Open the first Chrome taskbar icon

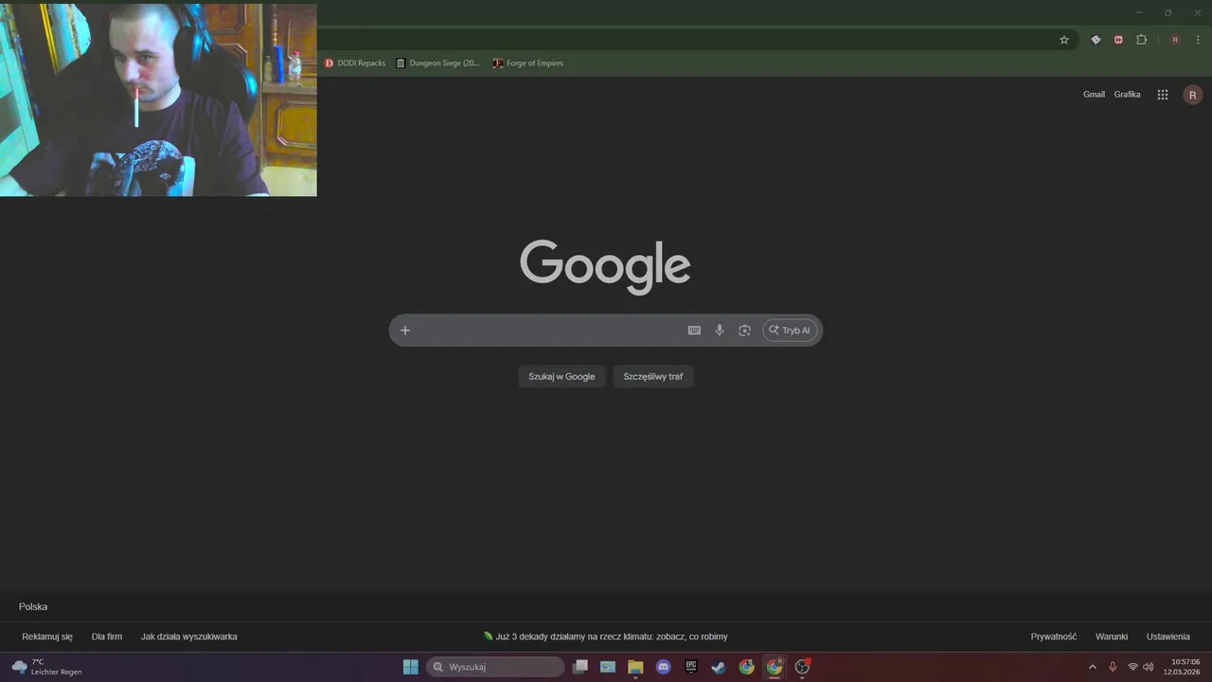pos(747,667)
